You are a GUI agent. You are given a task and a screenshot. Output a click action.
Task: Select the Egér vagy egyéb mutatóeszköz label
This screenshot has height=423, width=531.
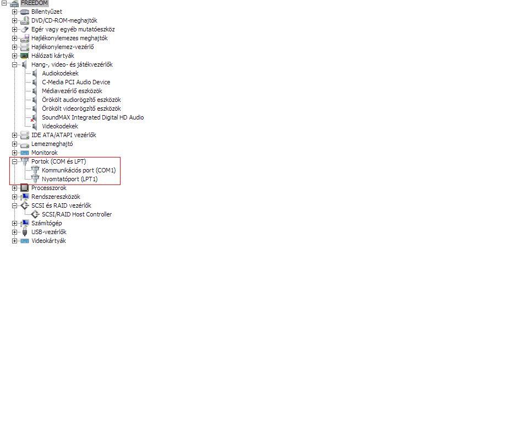pyautogui.click(x=73, y=30)
